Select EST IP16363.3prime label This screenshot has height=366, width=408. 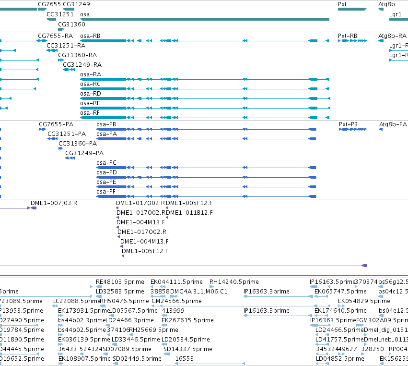[x=267, y=292]
